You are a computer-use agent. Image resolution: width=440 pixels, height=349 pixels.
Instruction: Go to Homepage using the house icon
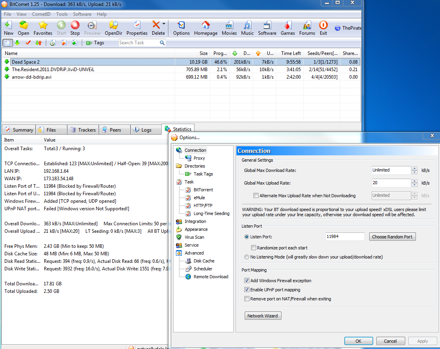pyautogui.click(x=206, y=28)
